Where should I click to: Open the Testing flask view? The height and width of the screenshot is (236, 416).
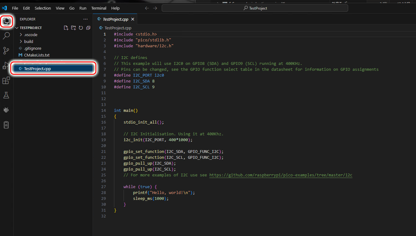click(x=6, y=95)
